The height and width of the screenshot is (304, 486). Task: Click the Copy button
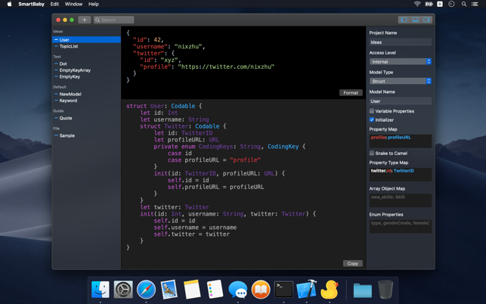click(352, 263)
